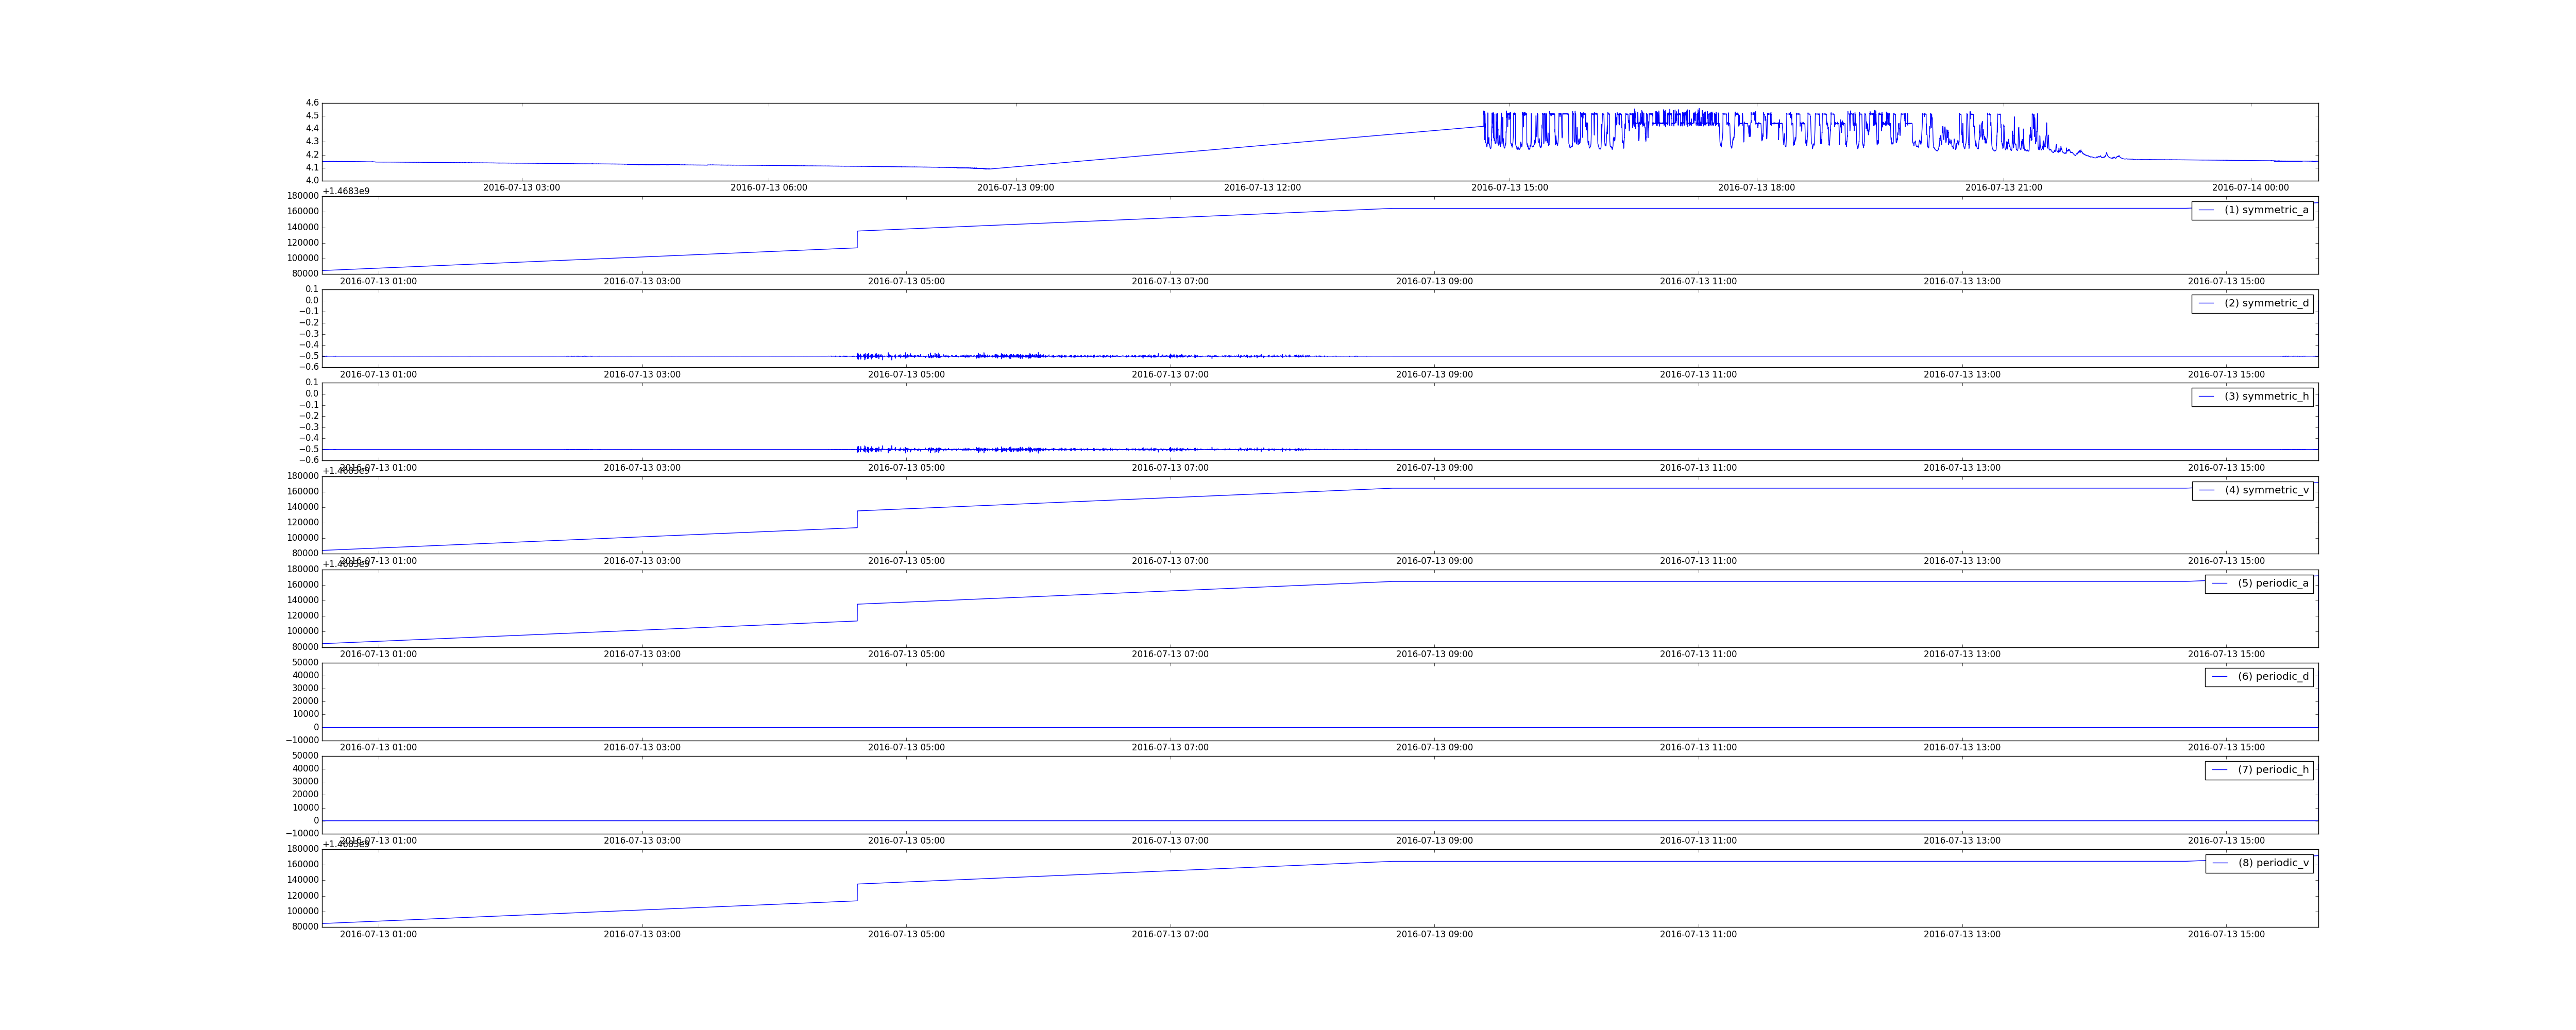
Task: Select the 2016-07-14 00:00 tick label
Action: tap(2250, 188)
